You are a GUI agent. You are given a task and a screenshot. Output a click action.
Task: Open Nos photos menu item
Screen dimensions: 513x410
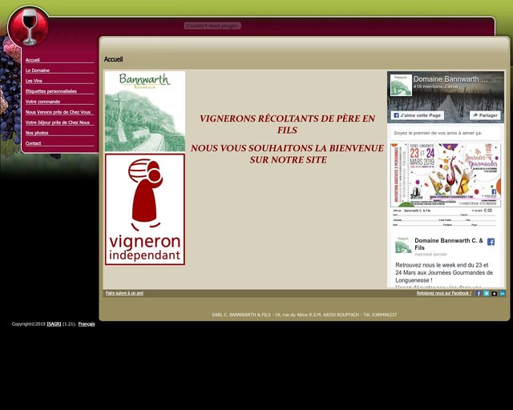point(37,133)
